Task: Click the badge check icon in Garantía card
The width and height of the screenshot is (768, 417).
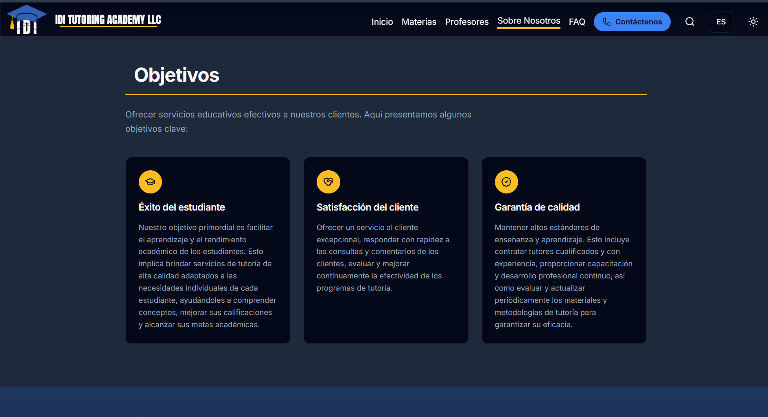Action: (x=506, y=182)
